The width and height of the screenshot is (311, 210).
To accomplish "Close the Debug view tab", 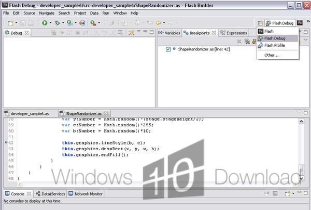I will point(27,33).
